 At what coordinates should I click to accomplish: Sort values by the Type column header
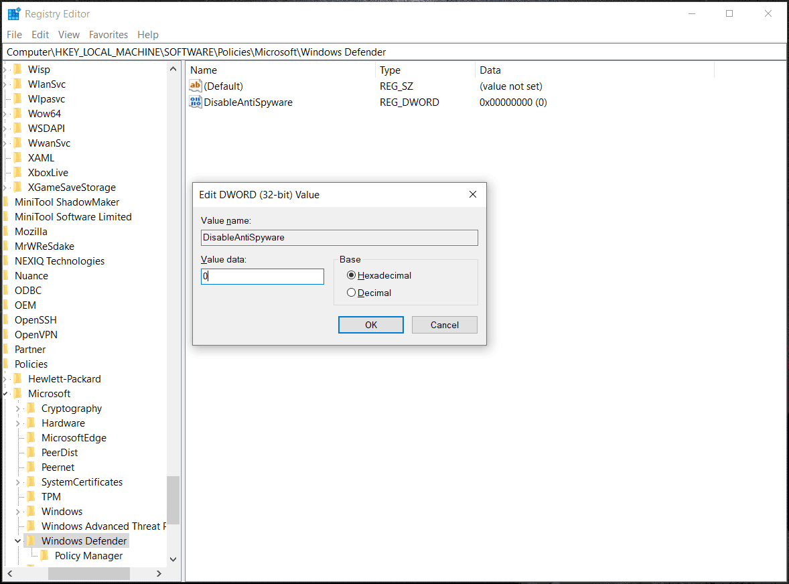click(425, 70)
